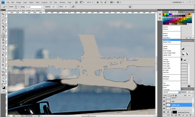Click Rotate View tool in application bar
The height and width of the screenshot is (117, 195).
[105, 2]
